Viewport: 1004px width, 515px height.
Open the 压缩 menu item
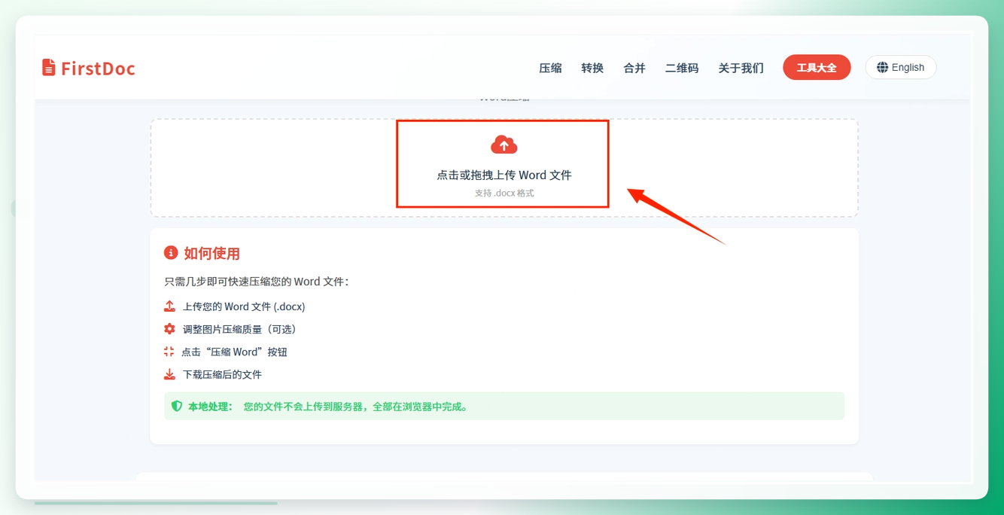tap(550, 68)
